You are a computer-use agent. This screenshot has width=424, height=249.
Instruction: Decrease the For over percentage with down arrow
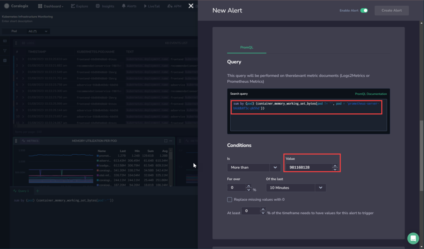pyautogui.click(x=248, y=189)
